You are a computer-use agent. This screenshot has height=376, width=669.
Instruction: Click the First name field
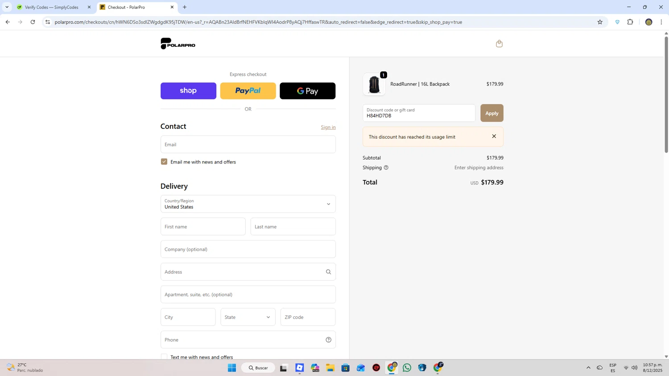[x=203, y=227]
